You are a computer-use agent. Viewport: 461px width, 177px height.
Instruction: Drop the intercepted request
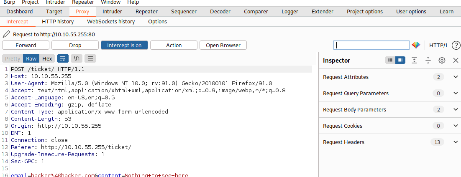[x=75, y=45]
